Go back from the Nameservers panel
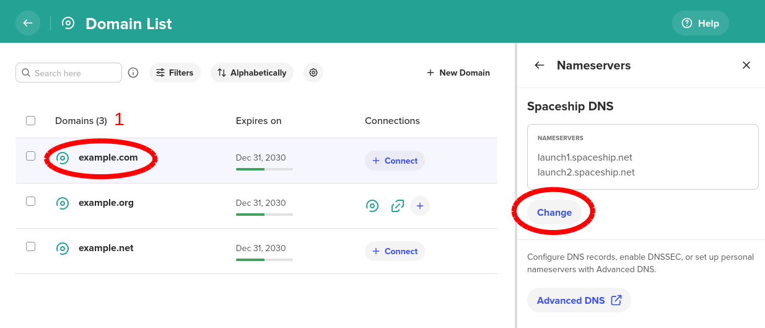 540,65
